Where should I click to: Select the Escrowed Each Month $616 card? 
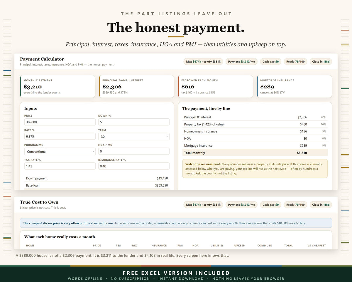pos(215,86)
